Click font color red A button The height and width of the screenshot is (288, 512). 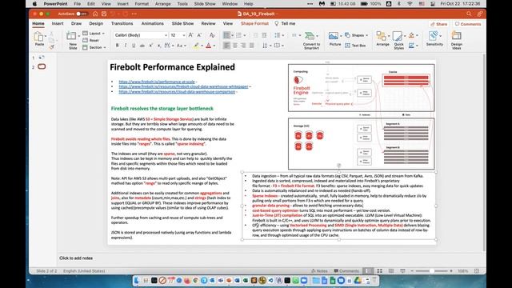pyautogui.click(x=209, y=46)
